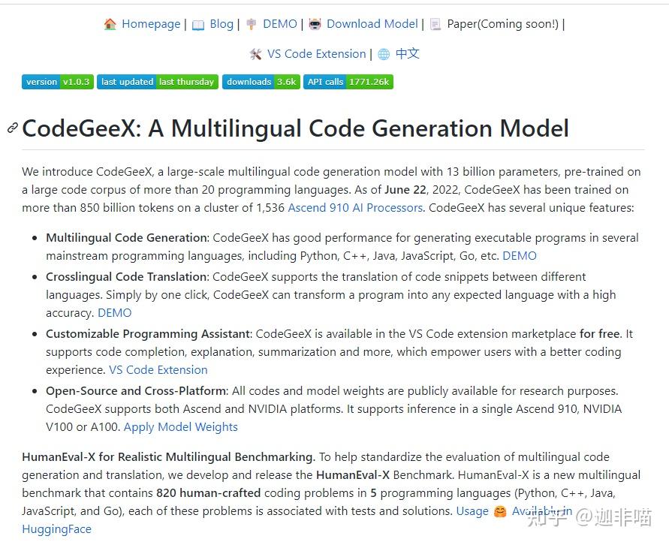Click the API calls 1771.26k badge
The width and height of the screenshot is (669, 545).
pos(348,82)
